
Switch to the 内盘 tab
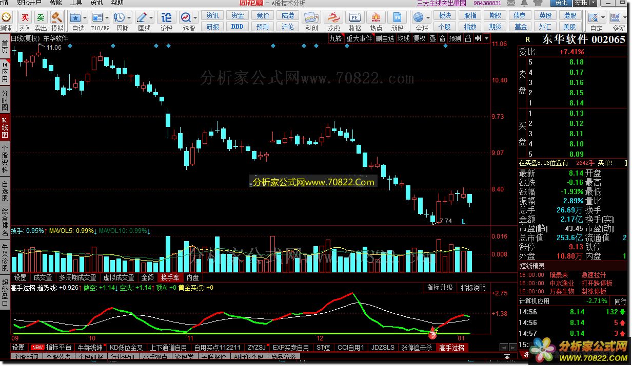193,277
